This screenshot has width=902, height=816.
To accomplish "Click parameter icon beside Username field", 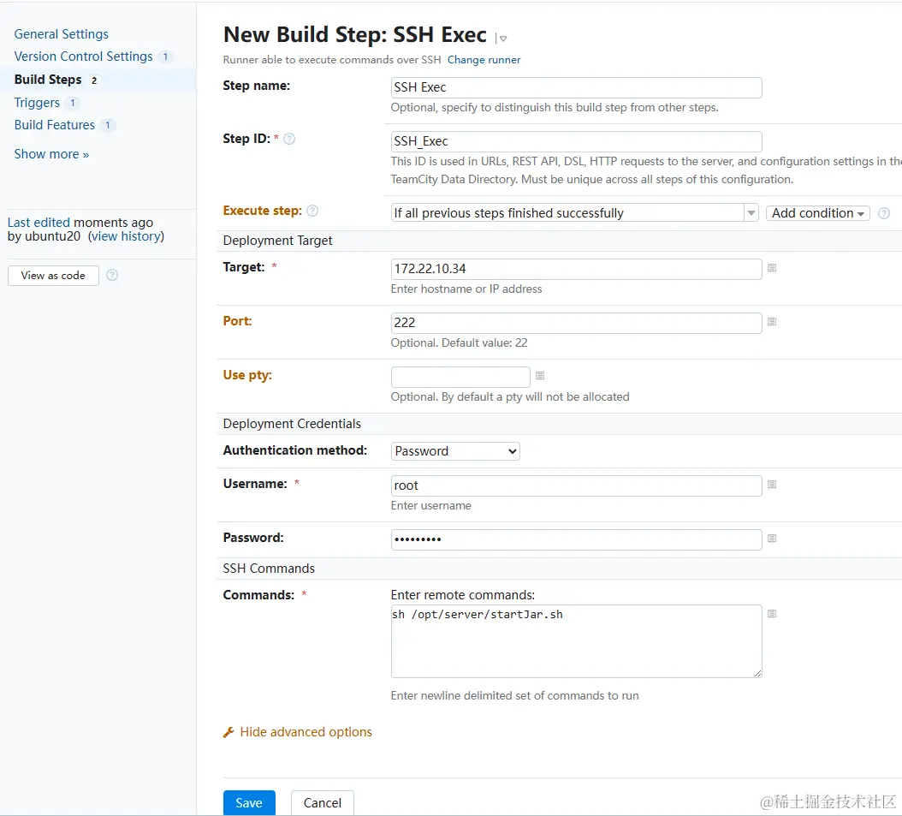I will click(772, 485).
